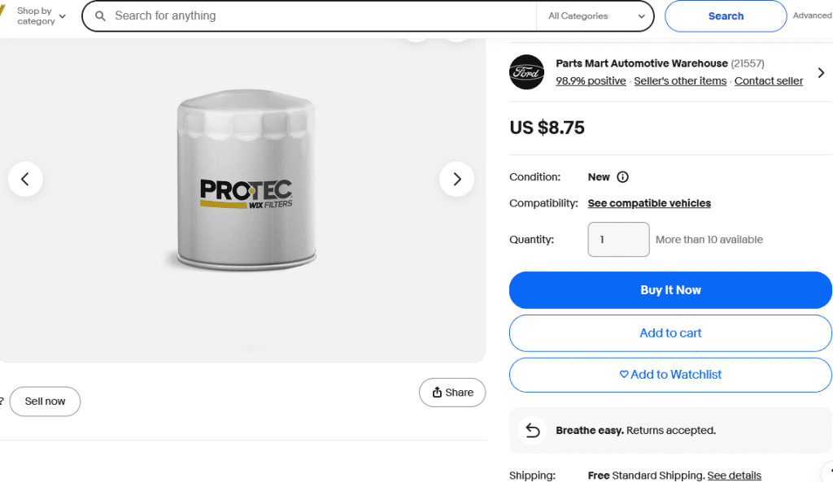Open See compatible vehicles link
Image resolution: width=833 pixels, height=482 pixels.
[x=649, y=203]
